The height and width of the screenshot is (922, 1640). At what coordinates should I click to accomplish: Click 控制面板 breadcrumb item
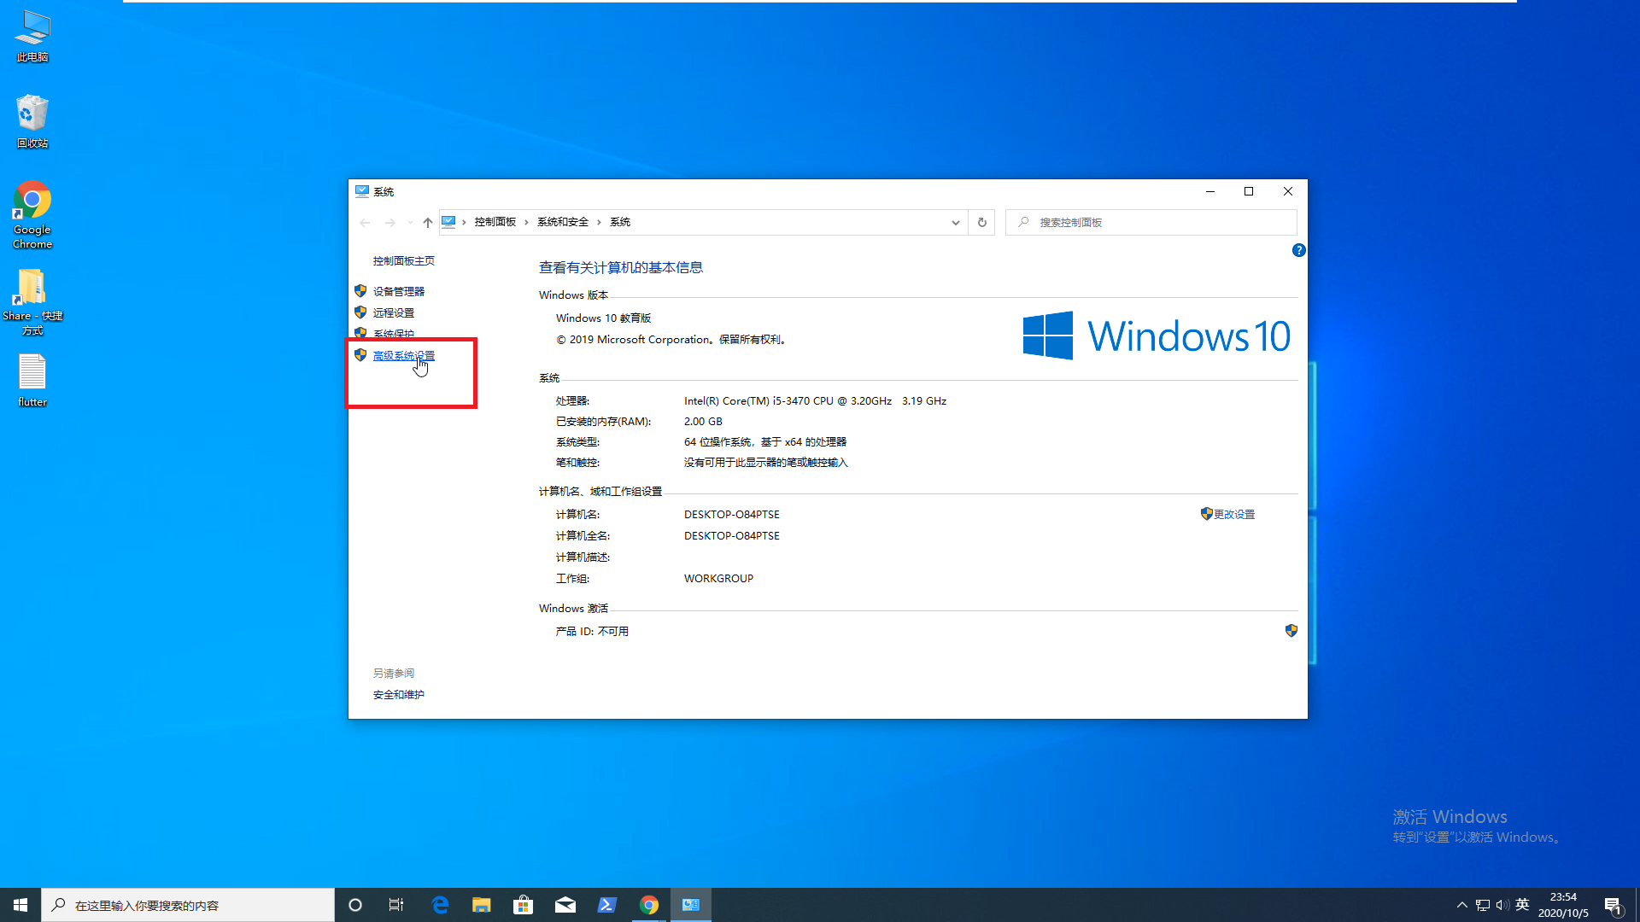click(495, 222)
